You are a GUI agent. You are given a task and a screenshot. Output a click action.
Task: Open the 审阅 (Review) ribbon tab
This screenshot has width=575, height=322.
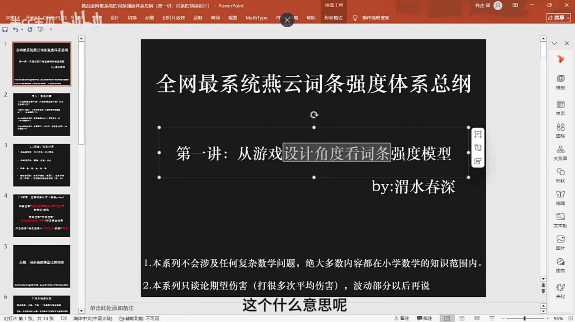215,18
